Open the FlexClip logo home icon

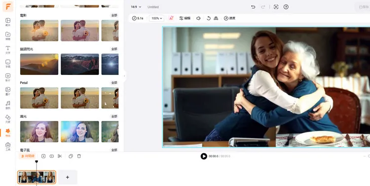click(8, 6)
